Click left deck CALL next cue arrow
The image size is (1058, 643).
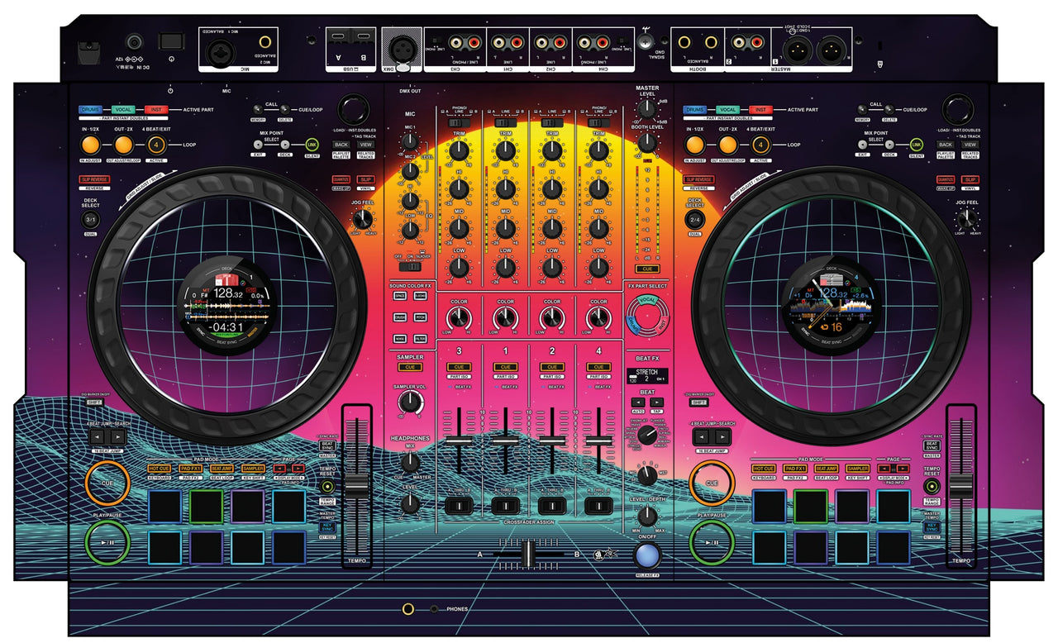click(x=284, y=109)
